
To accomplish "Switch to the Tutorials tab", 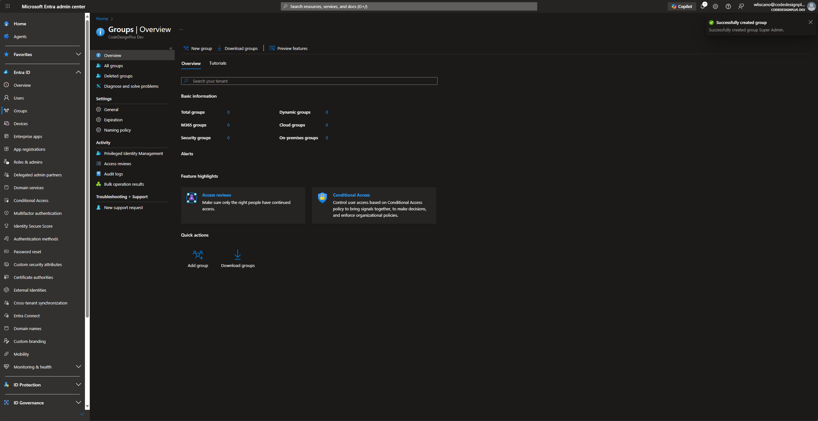I will [x=218, y=63].
